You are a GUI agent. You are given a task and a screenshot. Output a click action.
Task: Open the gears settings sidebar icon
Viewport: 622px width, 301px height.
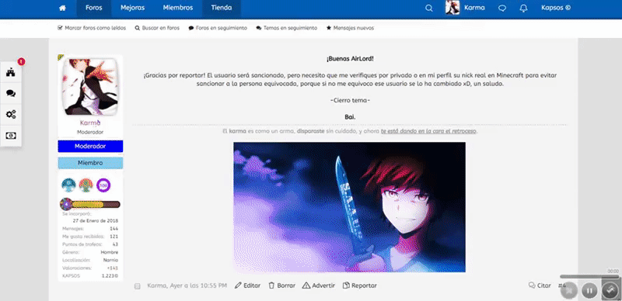click(x=11, y=115)
